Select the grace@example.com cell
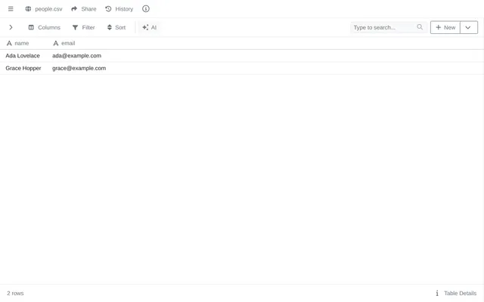This screenshot has width=484, height=302. 79,68
